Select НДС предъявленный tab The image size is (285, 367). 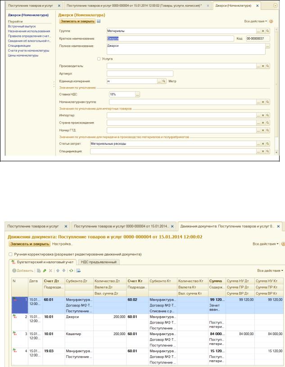(99, 262)
